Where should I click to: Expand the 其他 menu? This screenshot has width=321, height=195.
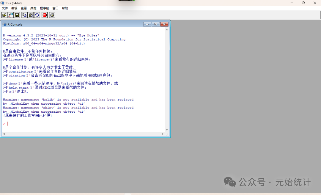click(33, 8)
